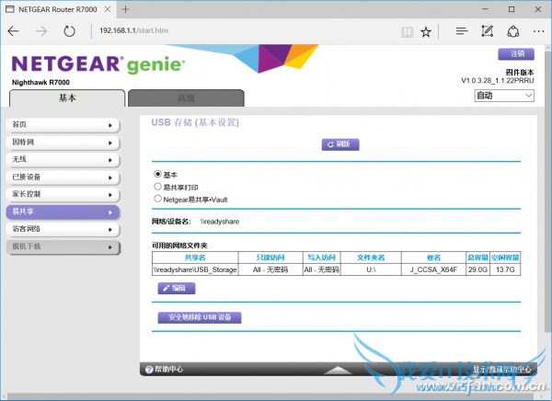552x401 pixels.
Task: Select the Netgear易共享•Vault radio option
Action: (x=157, y=199)
